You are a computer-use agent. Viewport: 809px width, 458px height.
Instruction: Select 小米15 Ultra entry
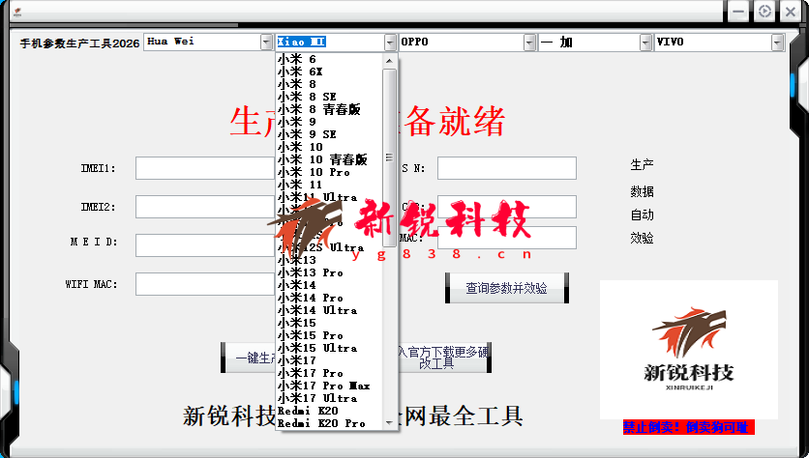coord(329,348)
